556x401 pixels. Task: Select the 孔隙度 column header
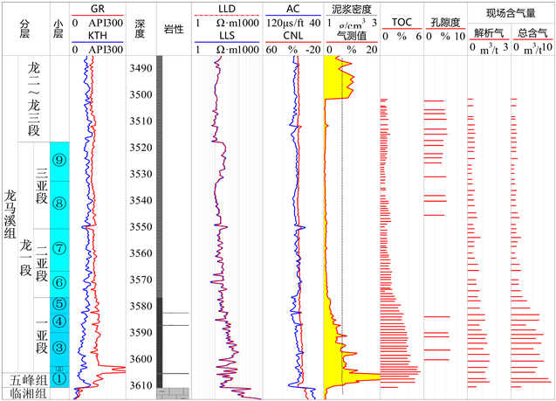click(x=444, y=22)
